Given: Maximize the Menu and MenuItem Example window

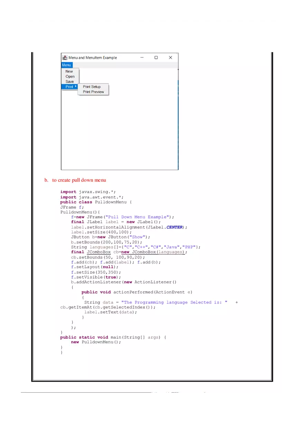Looking at the screenshot, I should point(156,57).
